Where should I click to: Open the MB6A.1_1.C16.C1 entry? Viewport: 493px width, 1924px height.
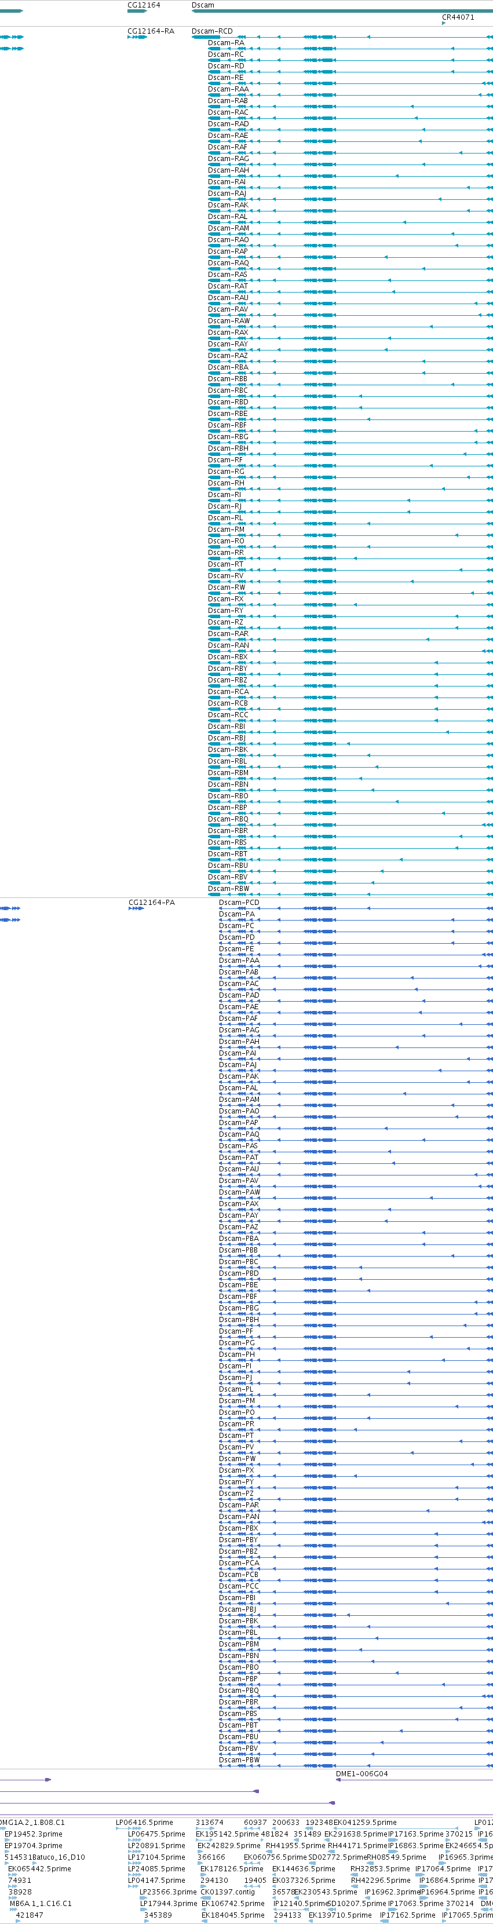41,1903
